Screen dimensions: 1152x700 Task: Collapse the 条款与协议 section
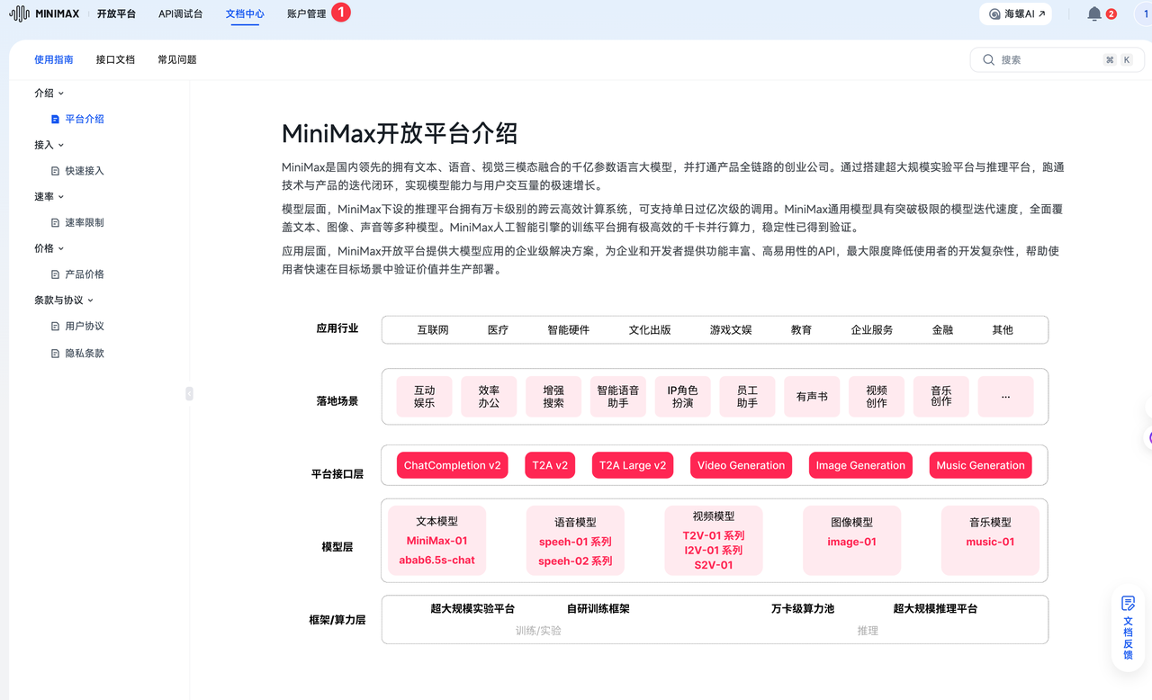click(x=64, y=301)
